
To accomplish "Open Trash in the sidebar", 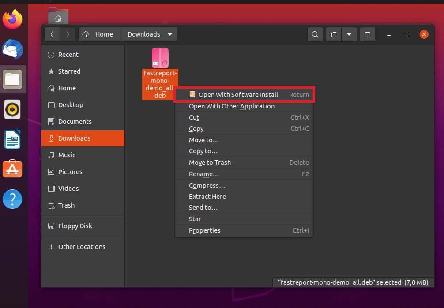I will click(x=66, y=205).
